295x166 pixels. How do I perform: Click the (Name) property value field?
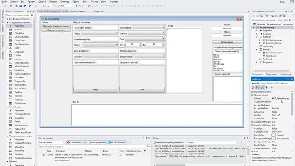coord(282,98)
